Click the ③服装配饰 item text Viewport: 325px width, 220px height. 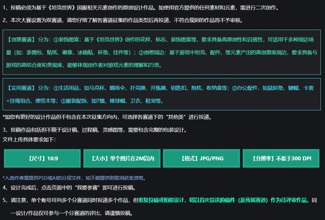[x=74, y=101]
